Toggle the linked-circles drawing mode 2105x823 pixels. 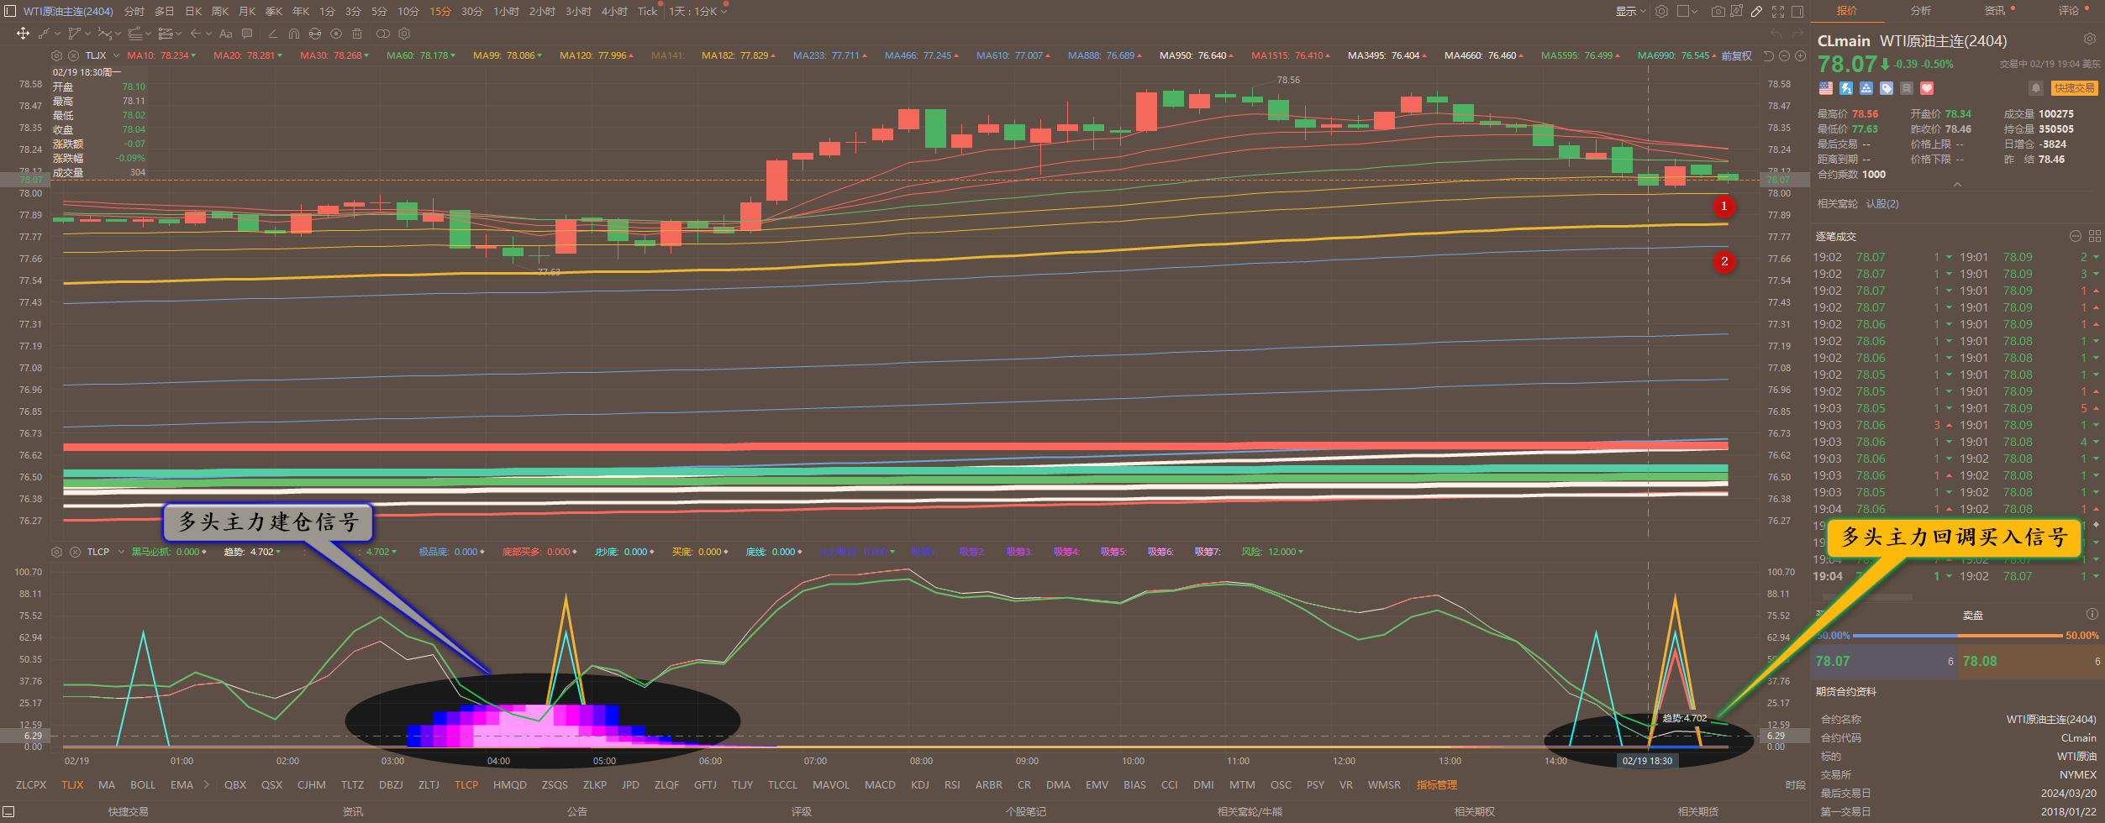[x=382, y=34]
